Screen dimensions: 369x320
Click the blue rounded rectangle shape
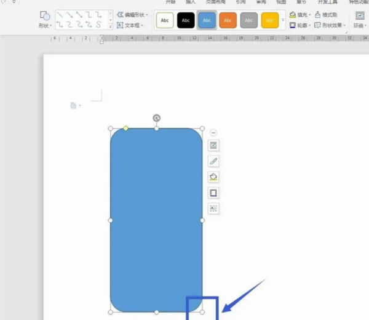(156, 220)
